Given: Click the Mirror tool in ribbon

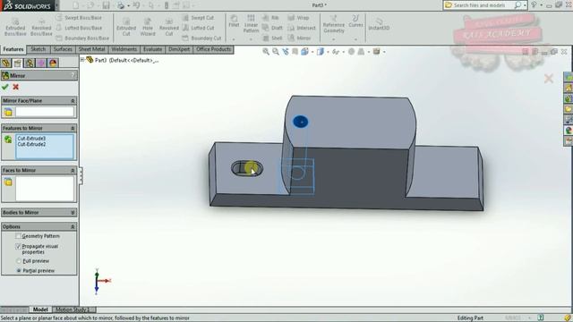Looking at the screenshot, I should click(299, 38).
